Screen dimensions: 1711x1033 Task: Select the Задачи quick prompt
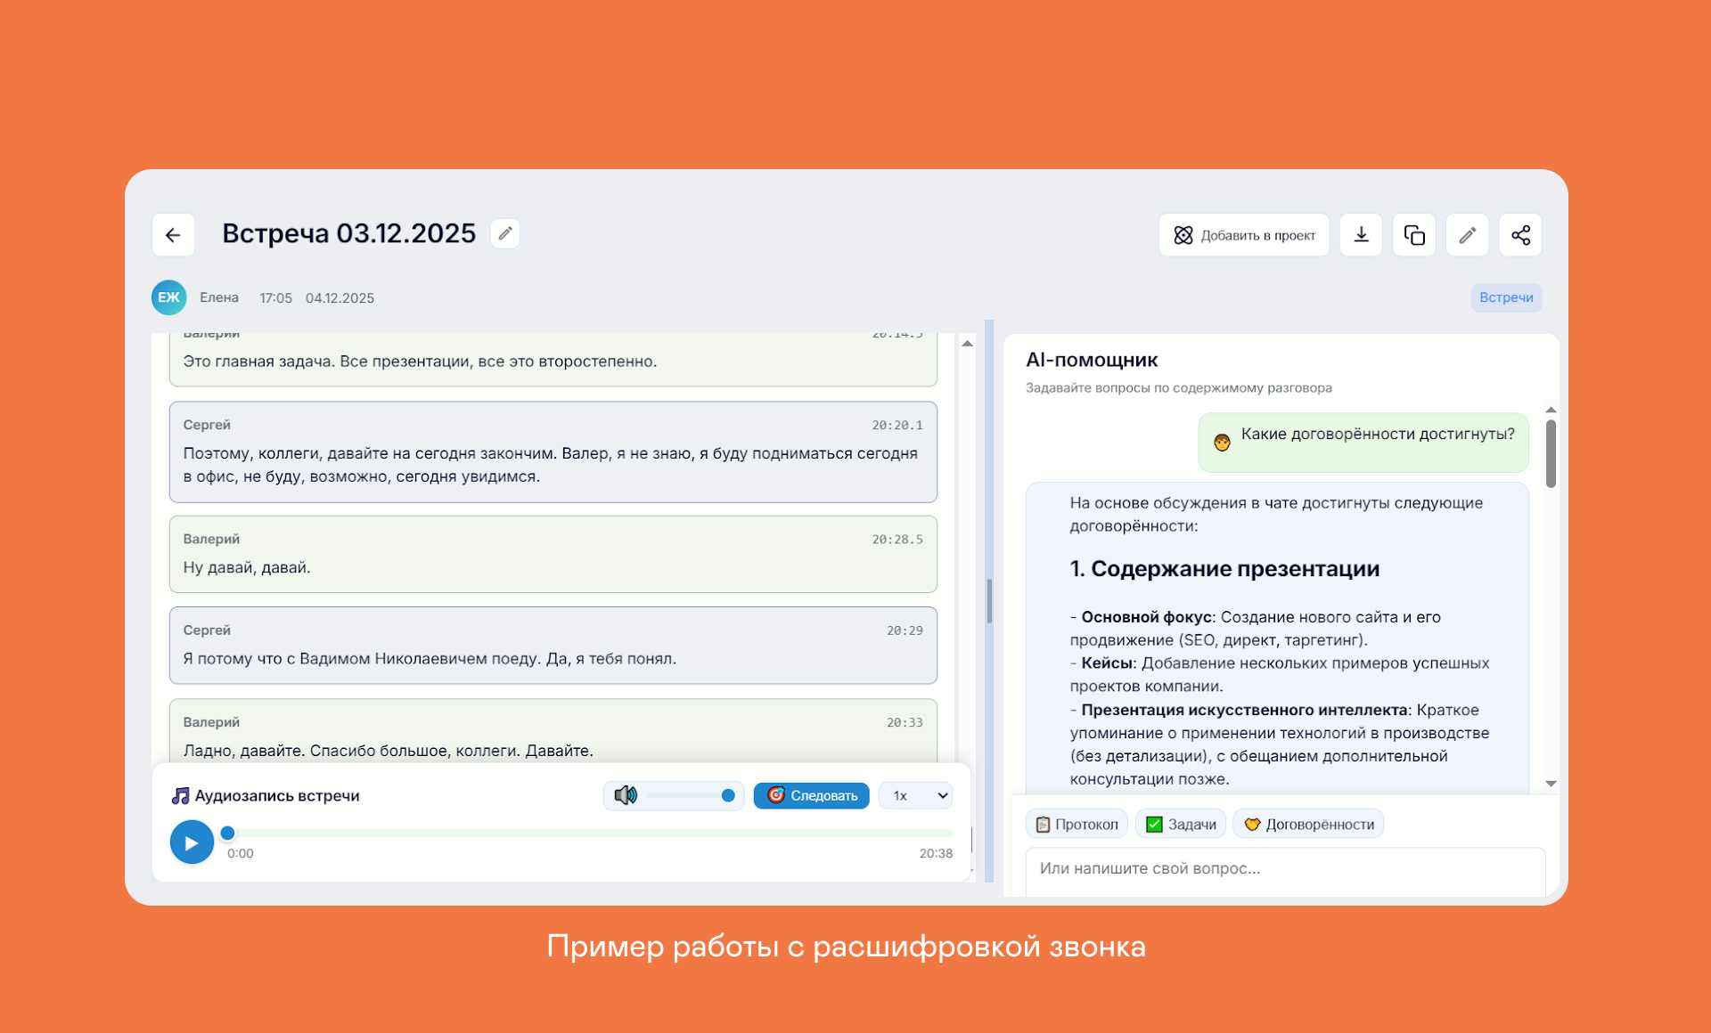point(1181,825)
